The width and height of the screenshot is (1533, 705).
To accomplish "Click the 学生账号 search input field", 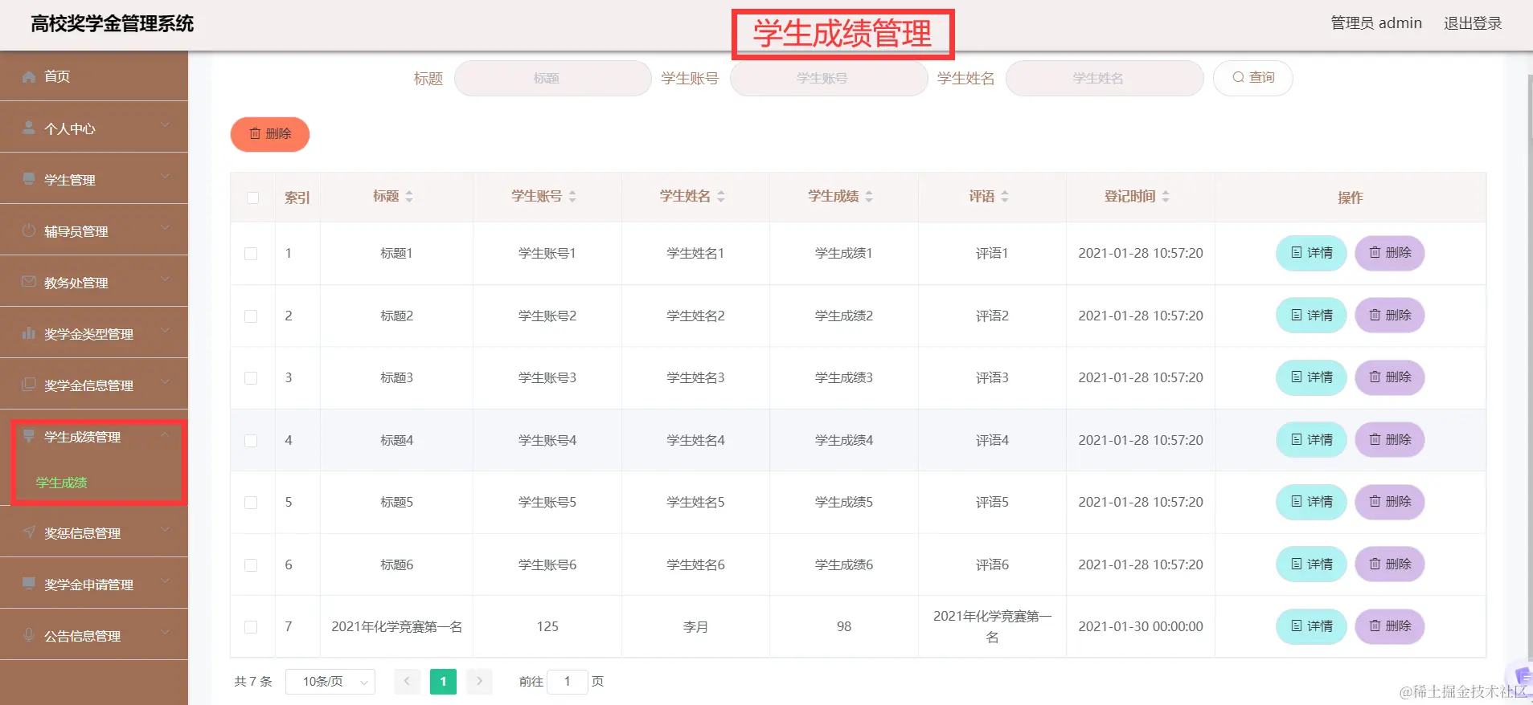I will pyautogui.click(x=829, y=78).
